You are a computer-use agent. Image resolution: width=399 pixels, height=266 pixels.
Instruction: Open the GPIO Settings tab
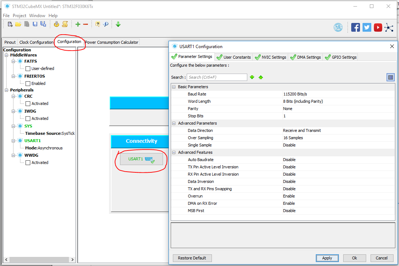[x=341, y=57]
